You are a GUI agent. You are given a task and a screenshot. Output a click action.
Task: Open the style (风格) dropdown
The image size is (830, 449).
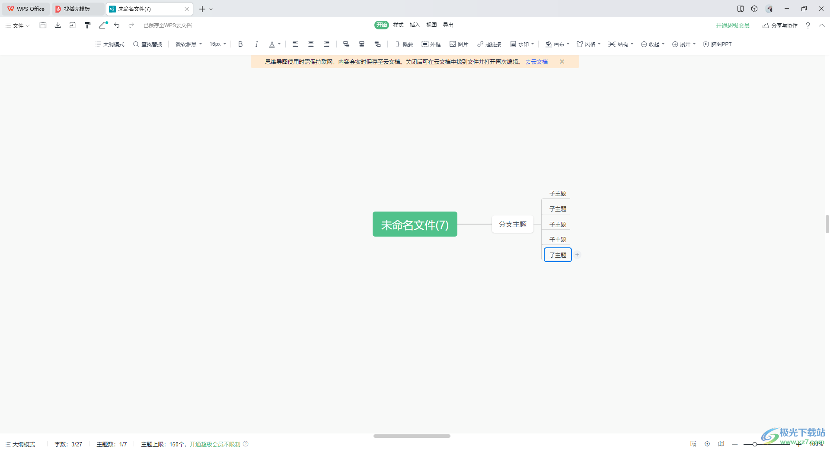(x=588, y=44)
